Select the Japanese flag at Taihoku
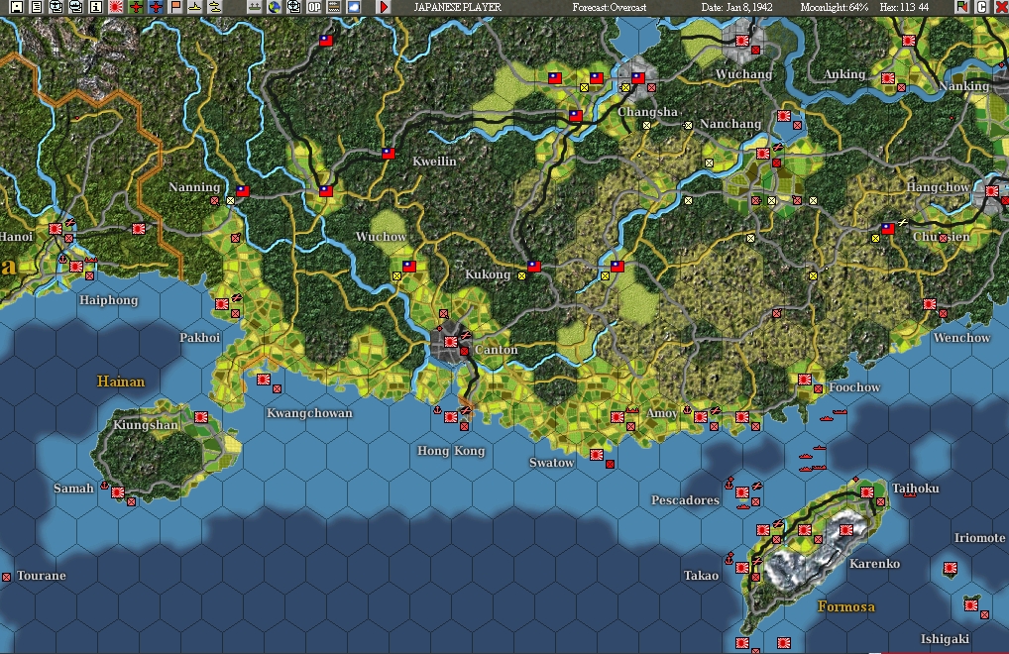 pyautogui.click(x=867, y=492)
